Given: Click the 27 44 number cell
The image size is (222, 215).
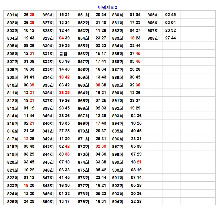Looking at the screenshot, I should tap(170, 38).
